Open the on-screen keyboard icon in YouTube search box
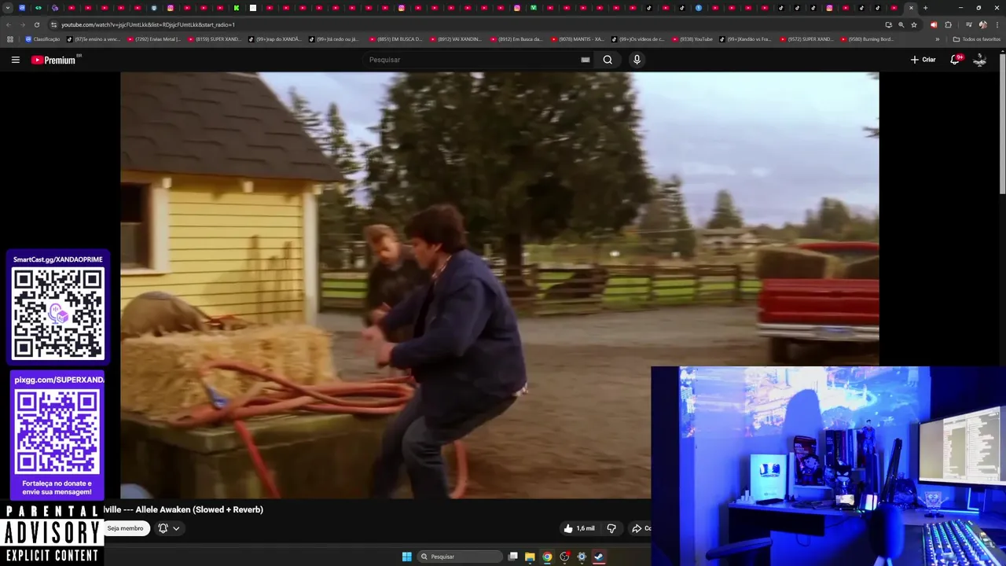 (585, 60)
